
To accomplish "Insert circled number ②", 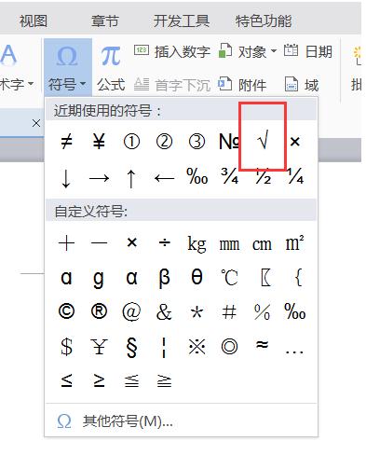I will click(164, 142).
